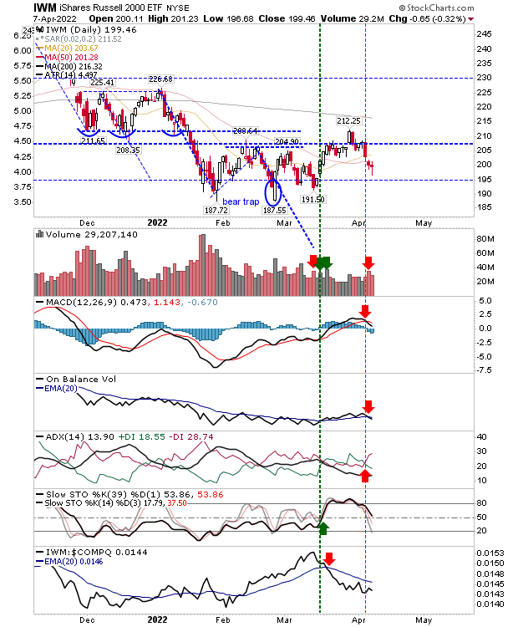Click the red arrow in the IWM:$COMPQ panel
This screenshot has width=518, height=627.
(x=329, y=558)
